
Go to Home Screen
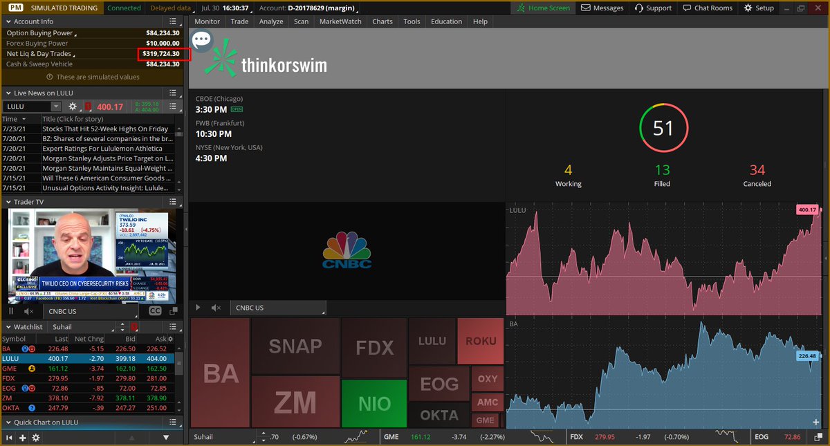[543, 8]
